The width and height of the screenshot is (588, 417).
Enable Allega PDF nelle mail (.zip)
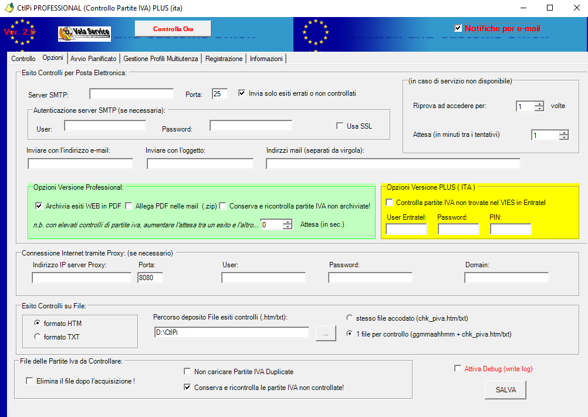pyautogui.click(x=129, y=206)
